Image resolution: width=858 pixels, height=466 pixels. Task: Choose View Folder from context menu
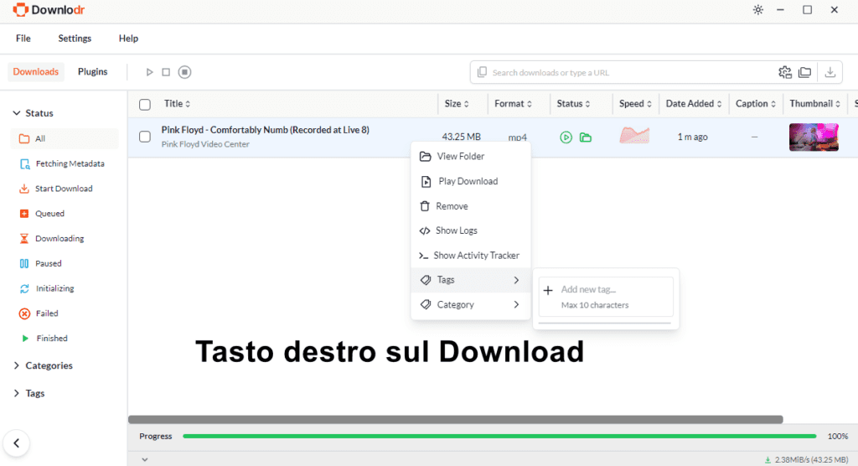coord(471,156)
